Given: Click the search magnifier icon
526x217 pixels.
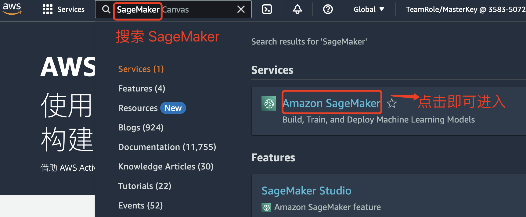Looking at the screenshot, I should [106, 9].
